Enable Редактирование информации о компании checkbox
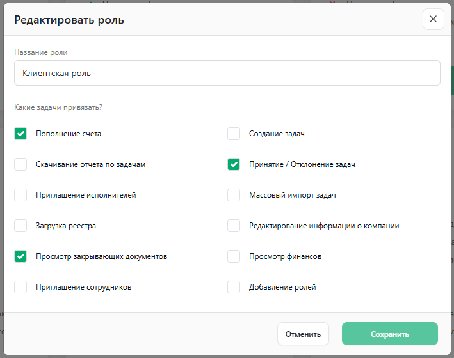Image resolution: width=454 pixels, height=358 pixels. [234, 226]
